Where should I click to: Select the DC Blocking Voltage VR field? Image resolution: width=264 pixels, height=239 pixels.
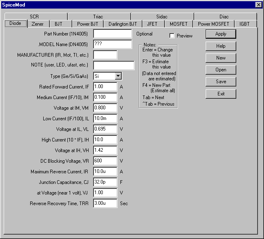pyautogui.click(x=105, y=161)
